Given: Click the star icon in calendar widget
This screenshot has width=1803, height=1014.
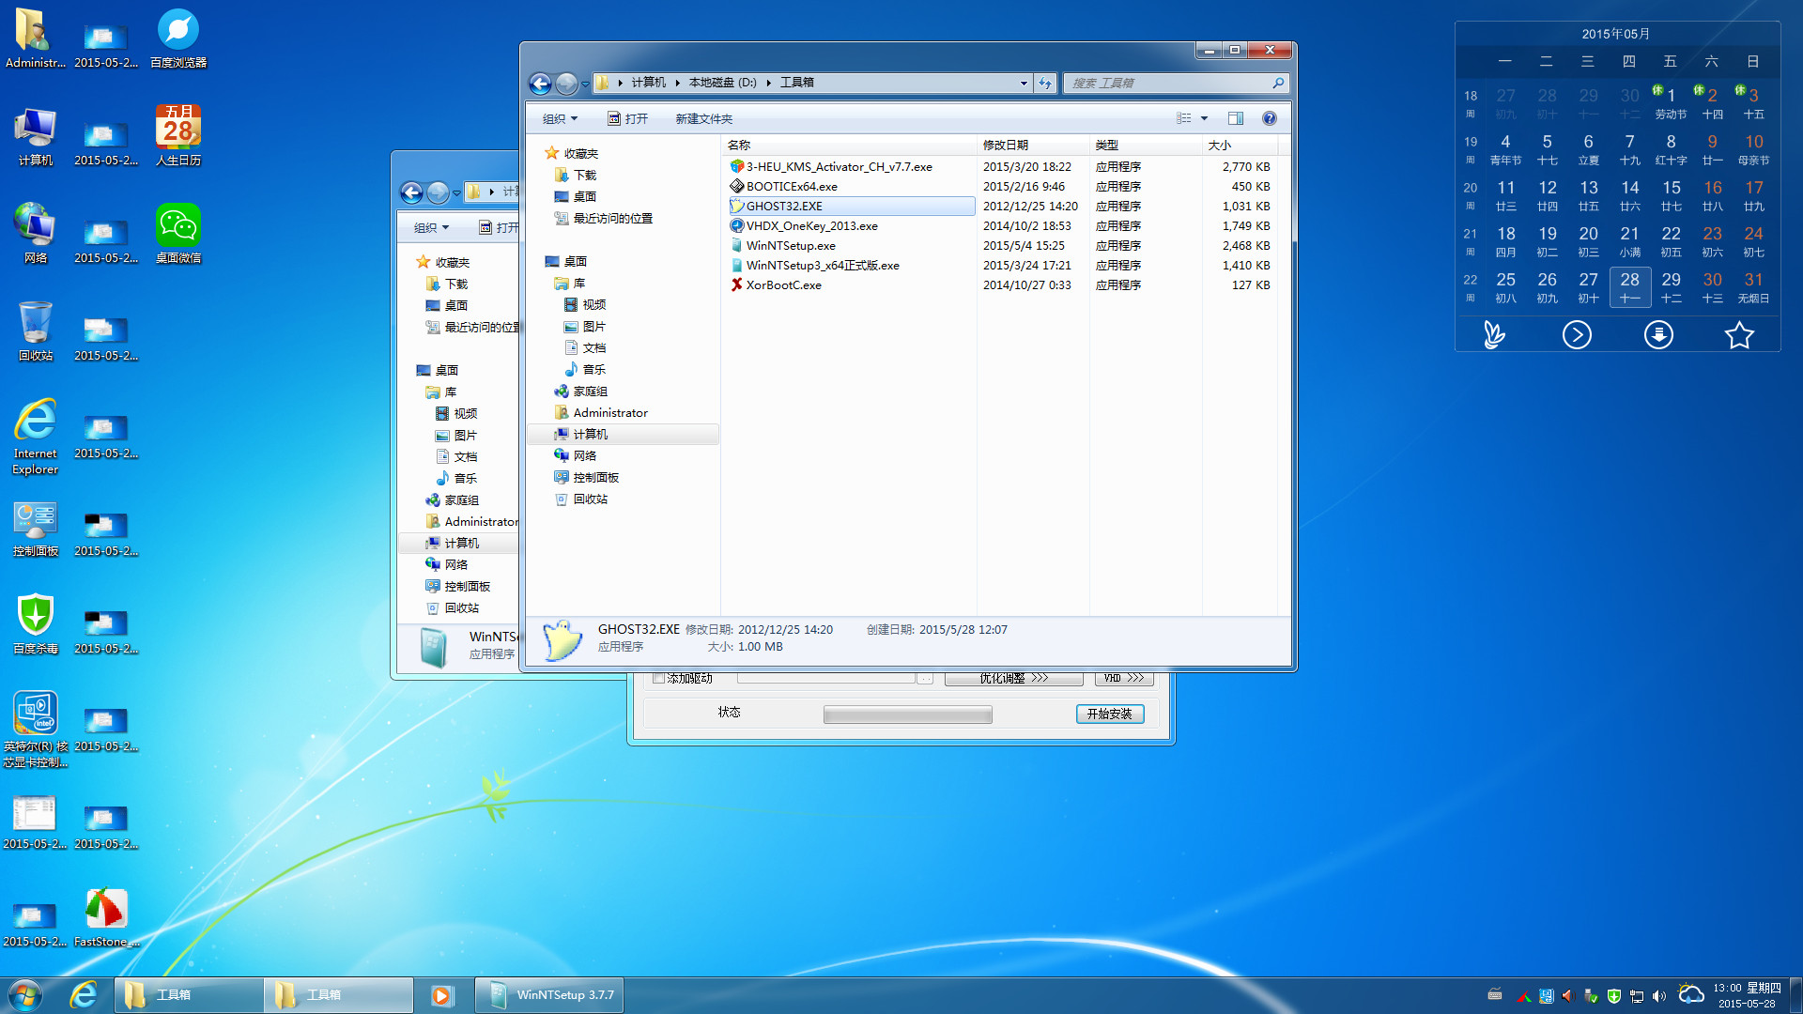Looking at the screenshot, I should click(1739, 334).
